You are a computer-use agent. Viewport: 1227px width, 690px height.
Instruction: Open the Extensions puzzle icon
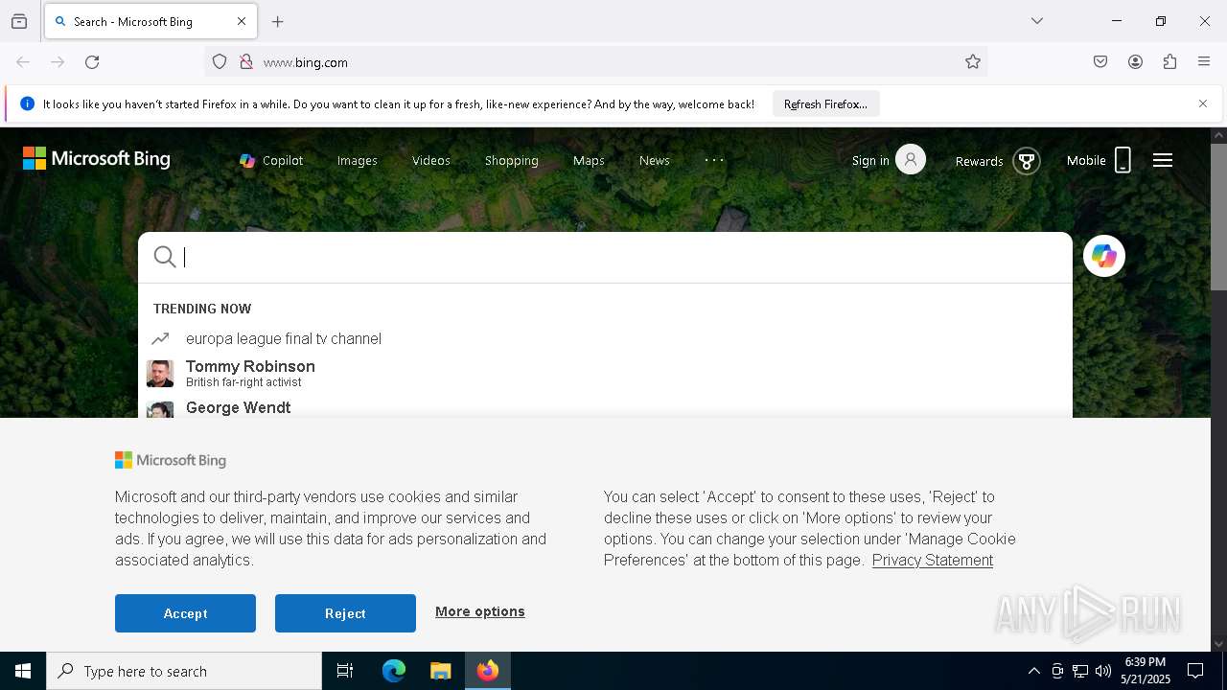(1169, 62)
